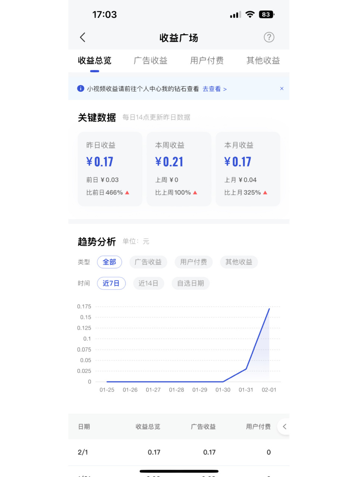Open 自选日期 date picker

(x=191, y=283)
